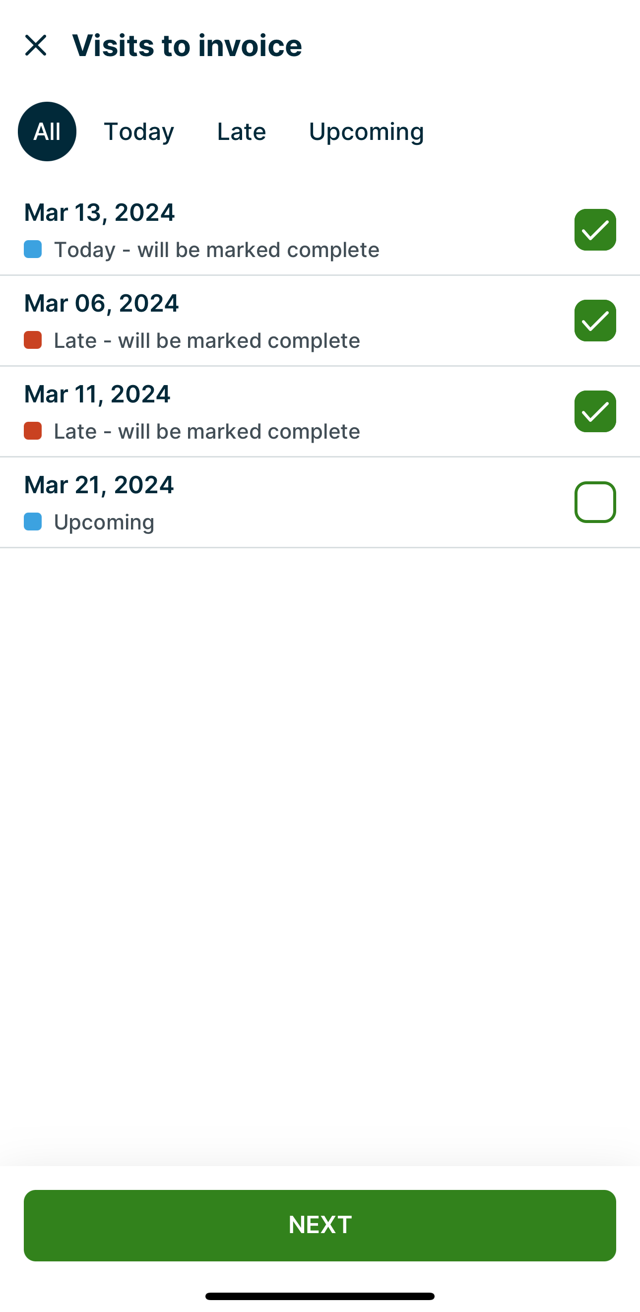Click the blue Upcoming status square for Mar 21
This screenshot has width=640, height=1312.
[33, 522]
